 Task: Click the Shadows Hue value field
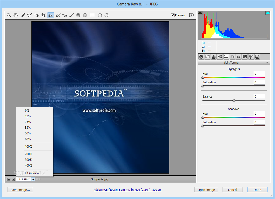tap(259, 114)
